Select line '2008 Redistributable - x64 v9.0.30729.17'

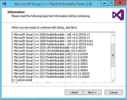point(51,38)
